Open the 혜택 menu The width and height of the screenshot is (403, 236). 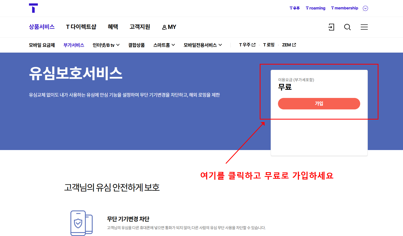click(113, 27)
